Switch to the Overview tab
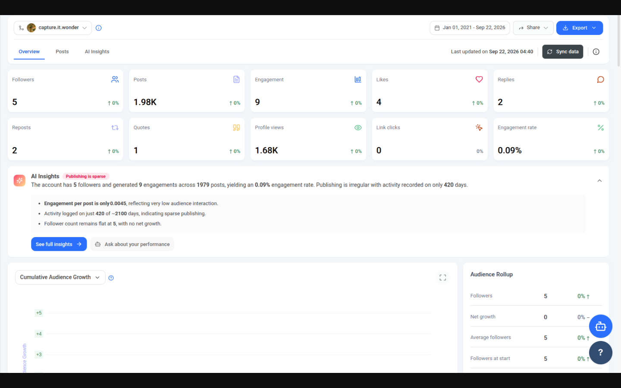This screenshot has width=621, height=388. 29,52
